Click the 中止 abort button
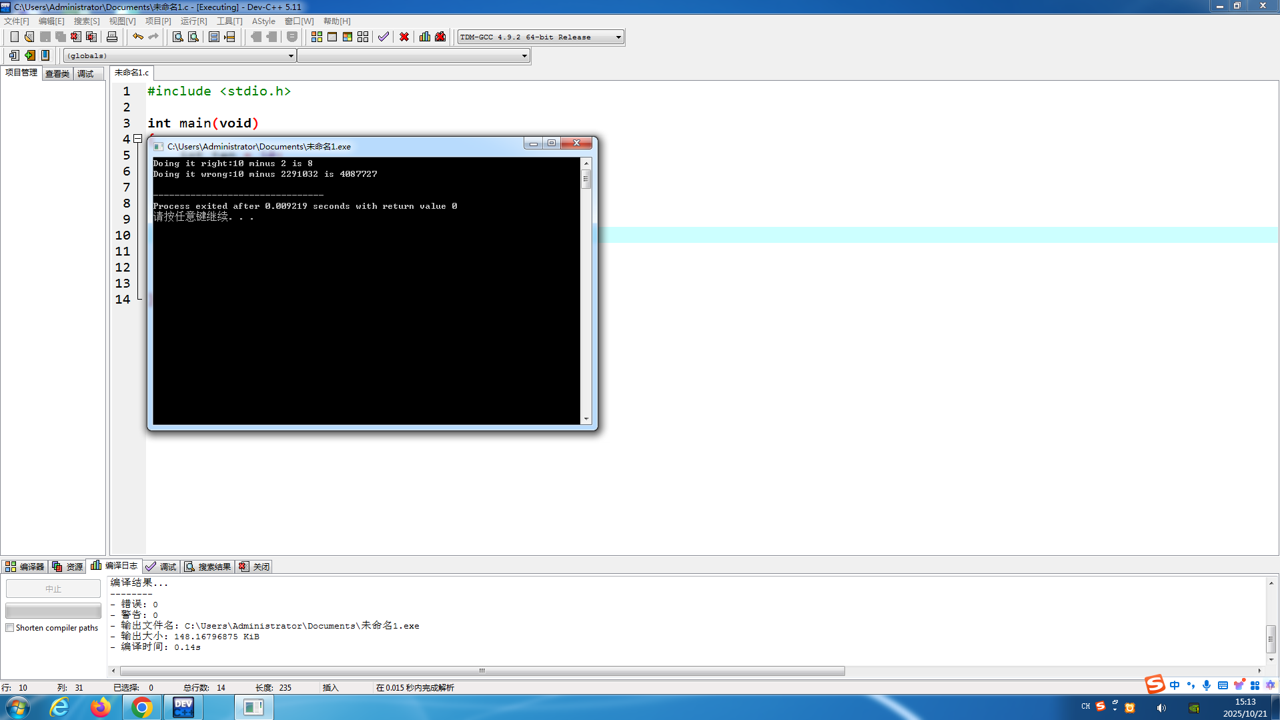1280x720 pixels. (53, 589)
